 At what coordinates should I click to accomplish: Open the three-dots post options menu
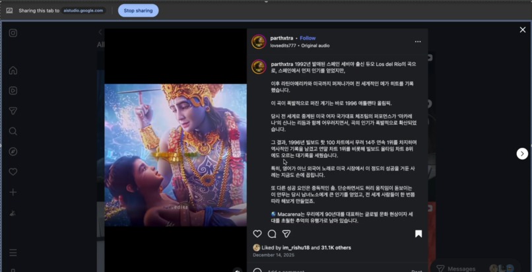[x=418, y=42]
